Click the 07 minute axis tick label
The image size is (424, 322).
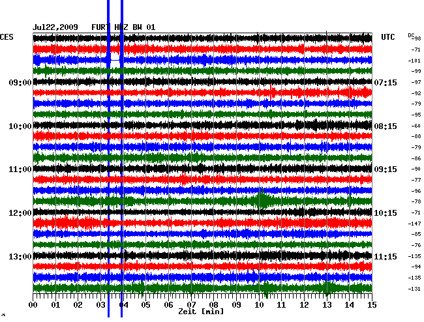[191, 305]
